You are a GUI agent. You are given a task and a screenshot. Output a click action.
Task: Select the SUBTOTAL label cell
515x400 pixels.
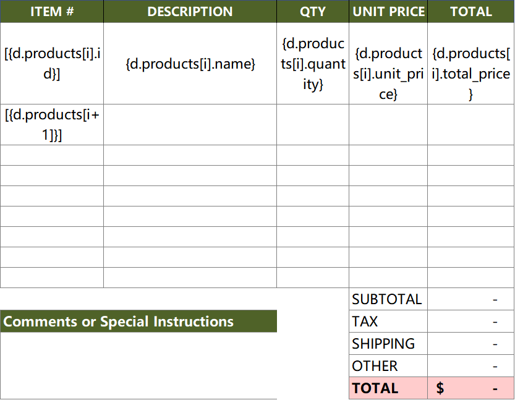pos(388,299)
